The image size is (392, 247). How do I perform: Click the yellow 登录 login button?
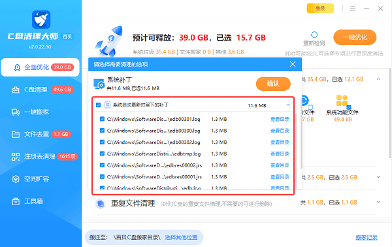320,8
